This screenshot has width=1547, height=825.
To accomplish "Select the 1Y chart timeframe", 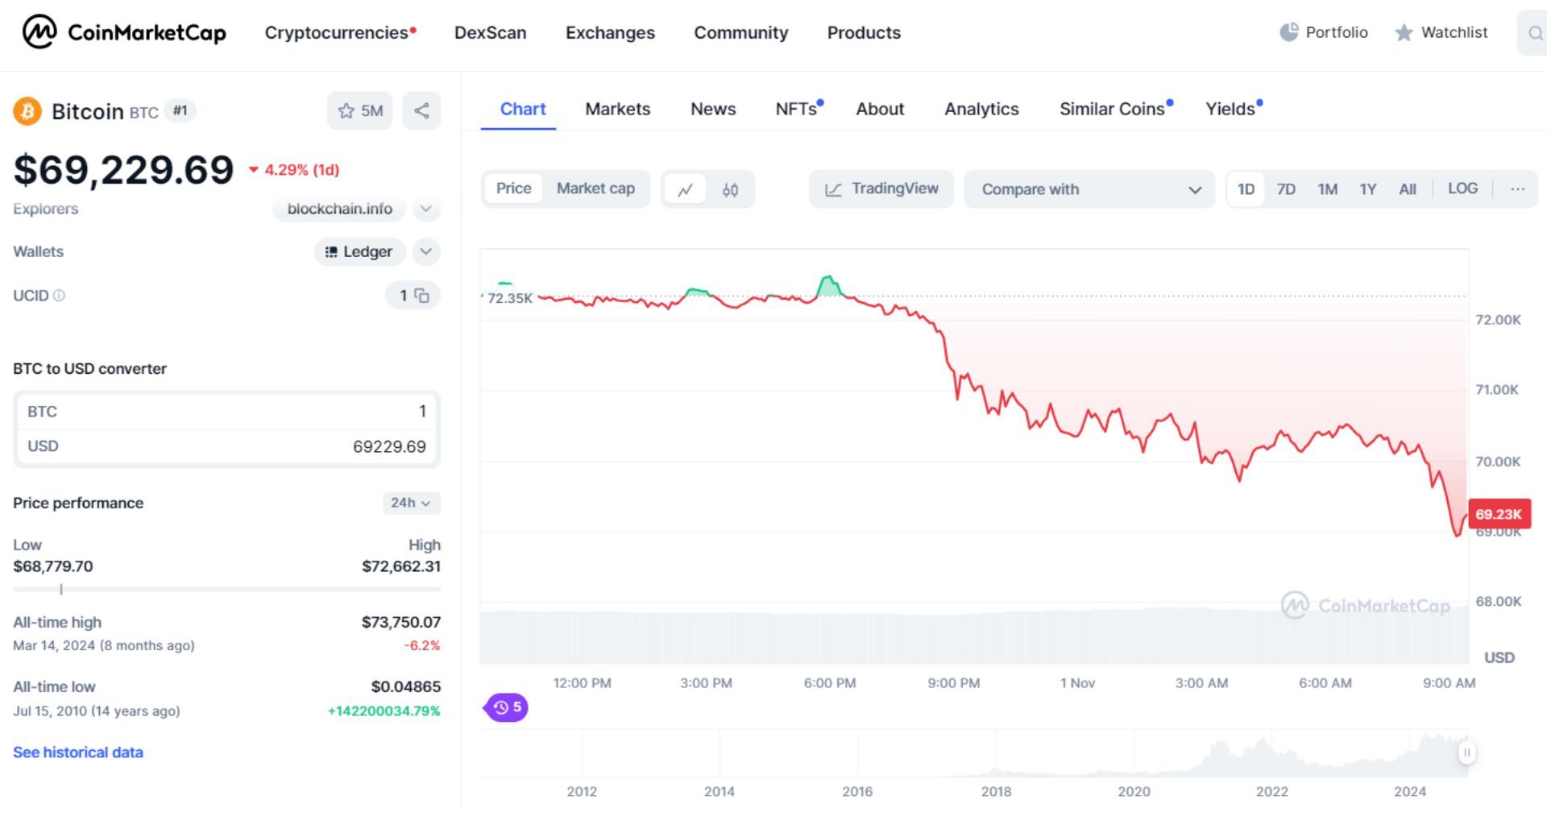I will point(1367,189).
